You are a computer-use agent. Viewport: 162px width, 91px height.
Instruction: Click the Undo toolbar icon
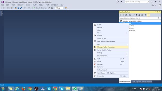[x=25, y=8]
